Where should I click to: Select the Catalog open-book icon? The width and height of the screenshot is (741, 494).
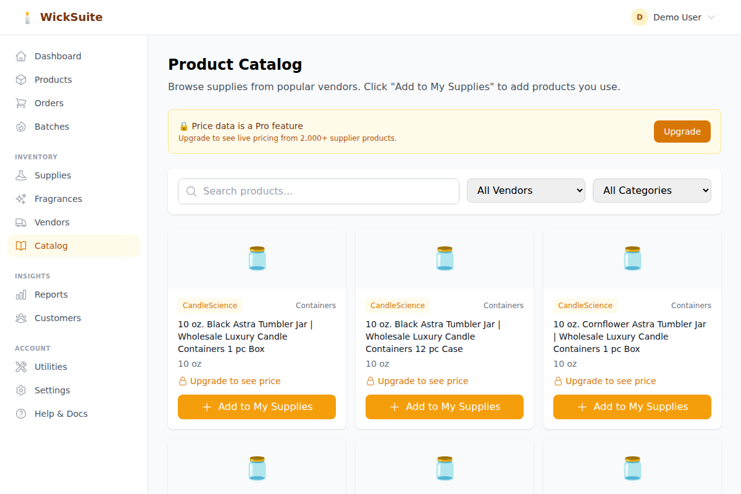(21, 245)
